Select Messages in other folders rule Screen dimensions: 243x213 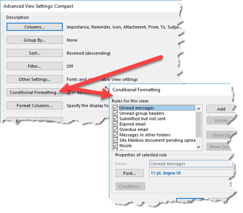[x=145, y=135]
